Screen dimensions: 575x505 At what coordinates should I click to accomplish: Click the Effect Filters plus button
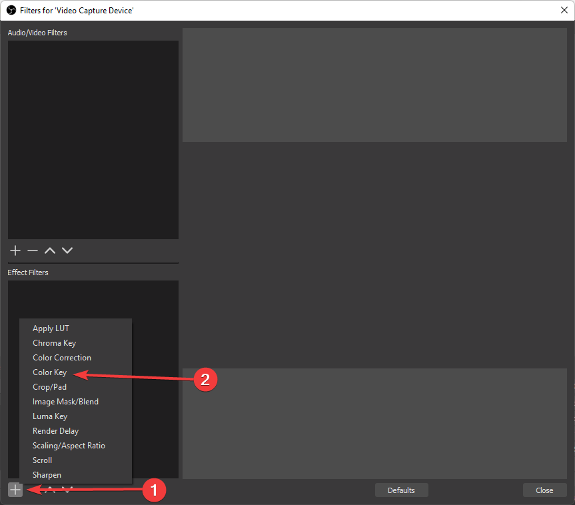point(15,490)
